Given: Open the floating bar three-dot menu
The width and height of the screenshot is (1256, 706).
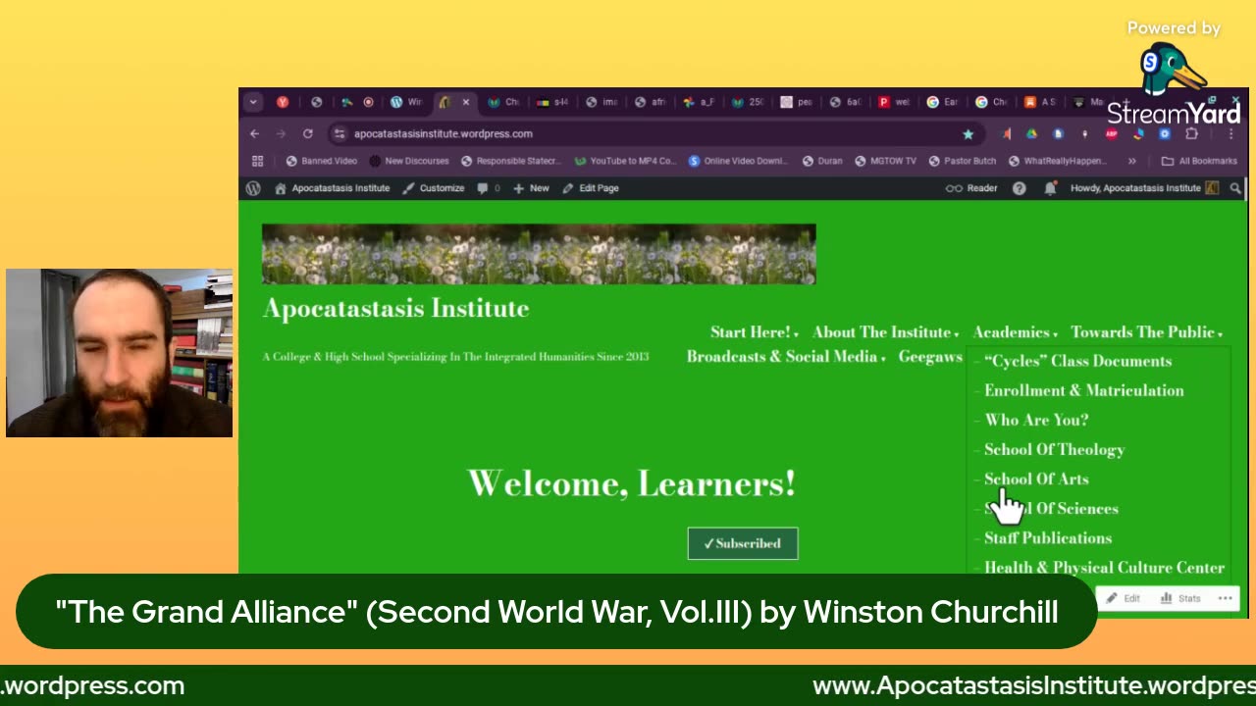Looking at the screenshot, I should 1225,598.
